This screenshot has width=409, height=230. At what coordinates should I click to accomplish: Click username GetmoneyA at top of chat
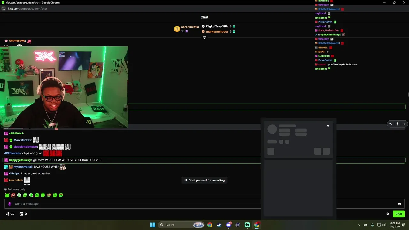coord(17,41)
